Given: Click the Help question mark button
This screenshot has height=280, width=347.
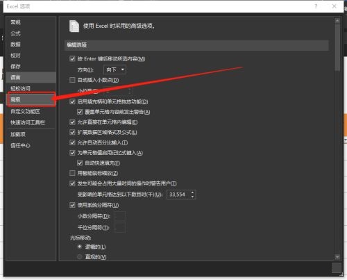Looking at the screenshot, I should click(316, 6).
